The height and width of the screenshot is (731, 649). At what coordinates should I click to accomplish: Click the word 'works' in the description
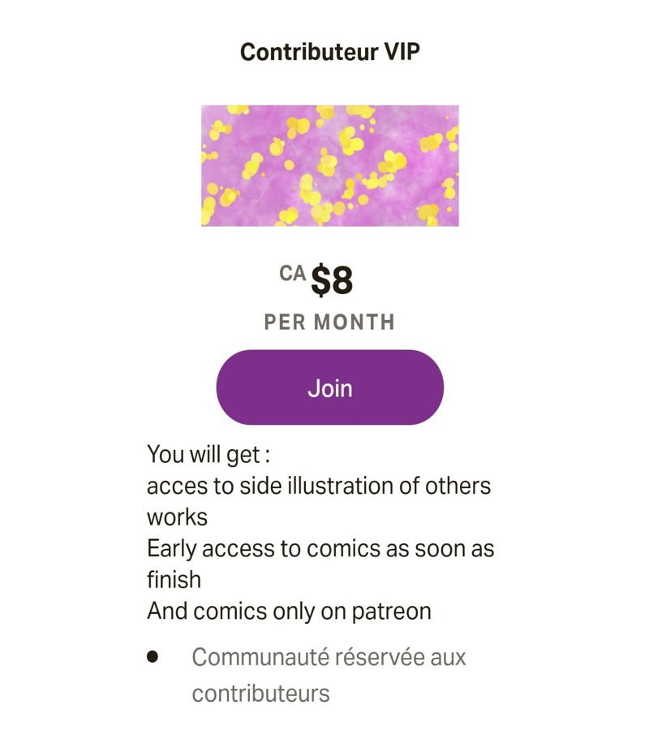(x=177, y=517)
